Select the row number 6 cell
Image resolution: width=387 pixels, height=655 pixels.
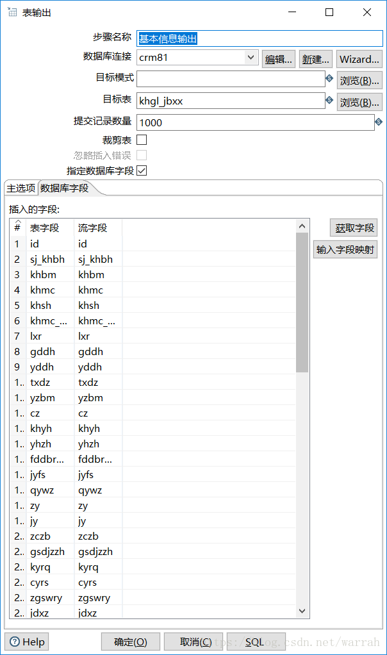point(17,320)
